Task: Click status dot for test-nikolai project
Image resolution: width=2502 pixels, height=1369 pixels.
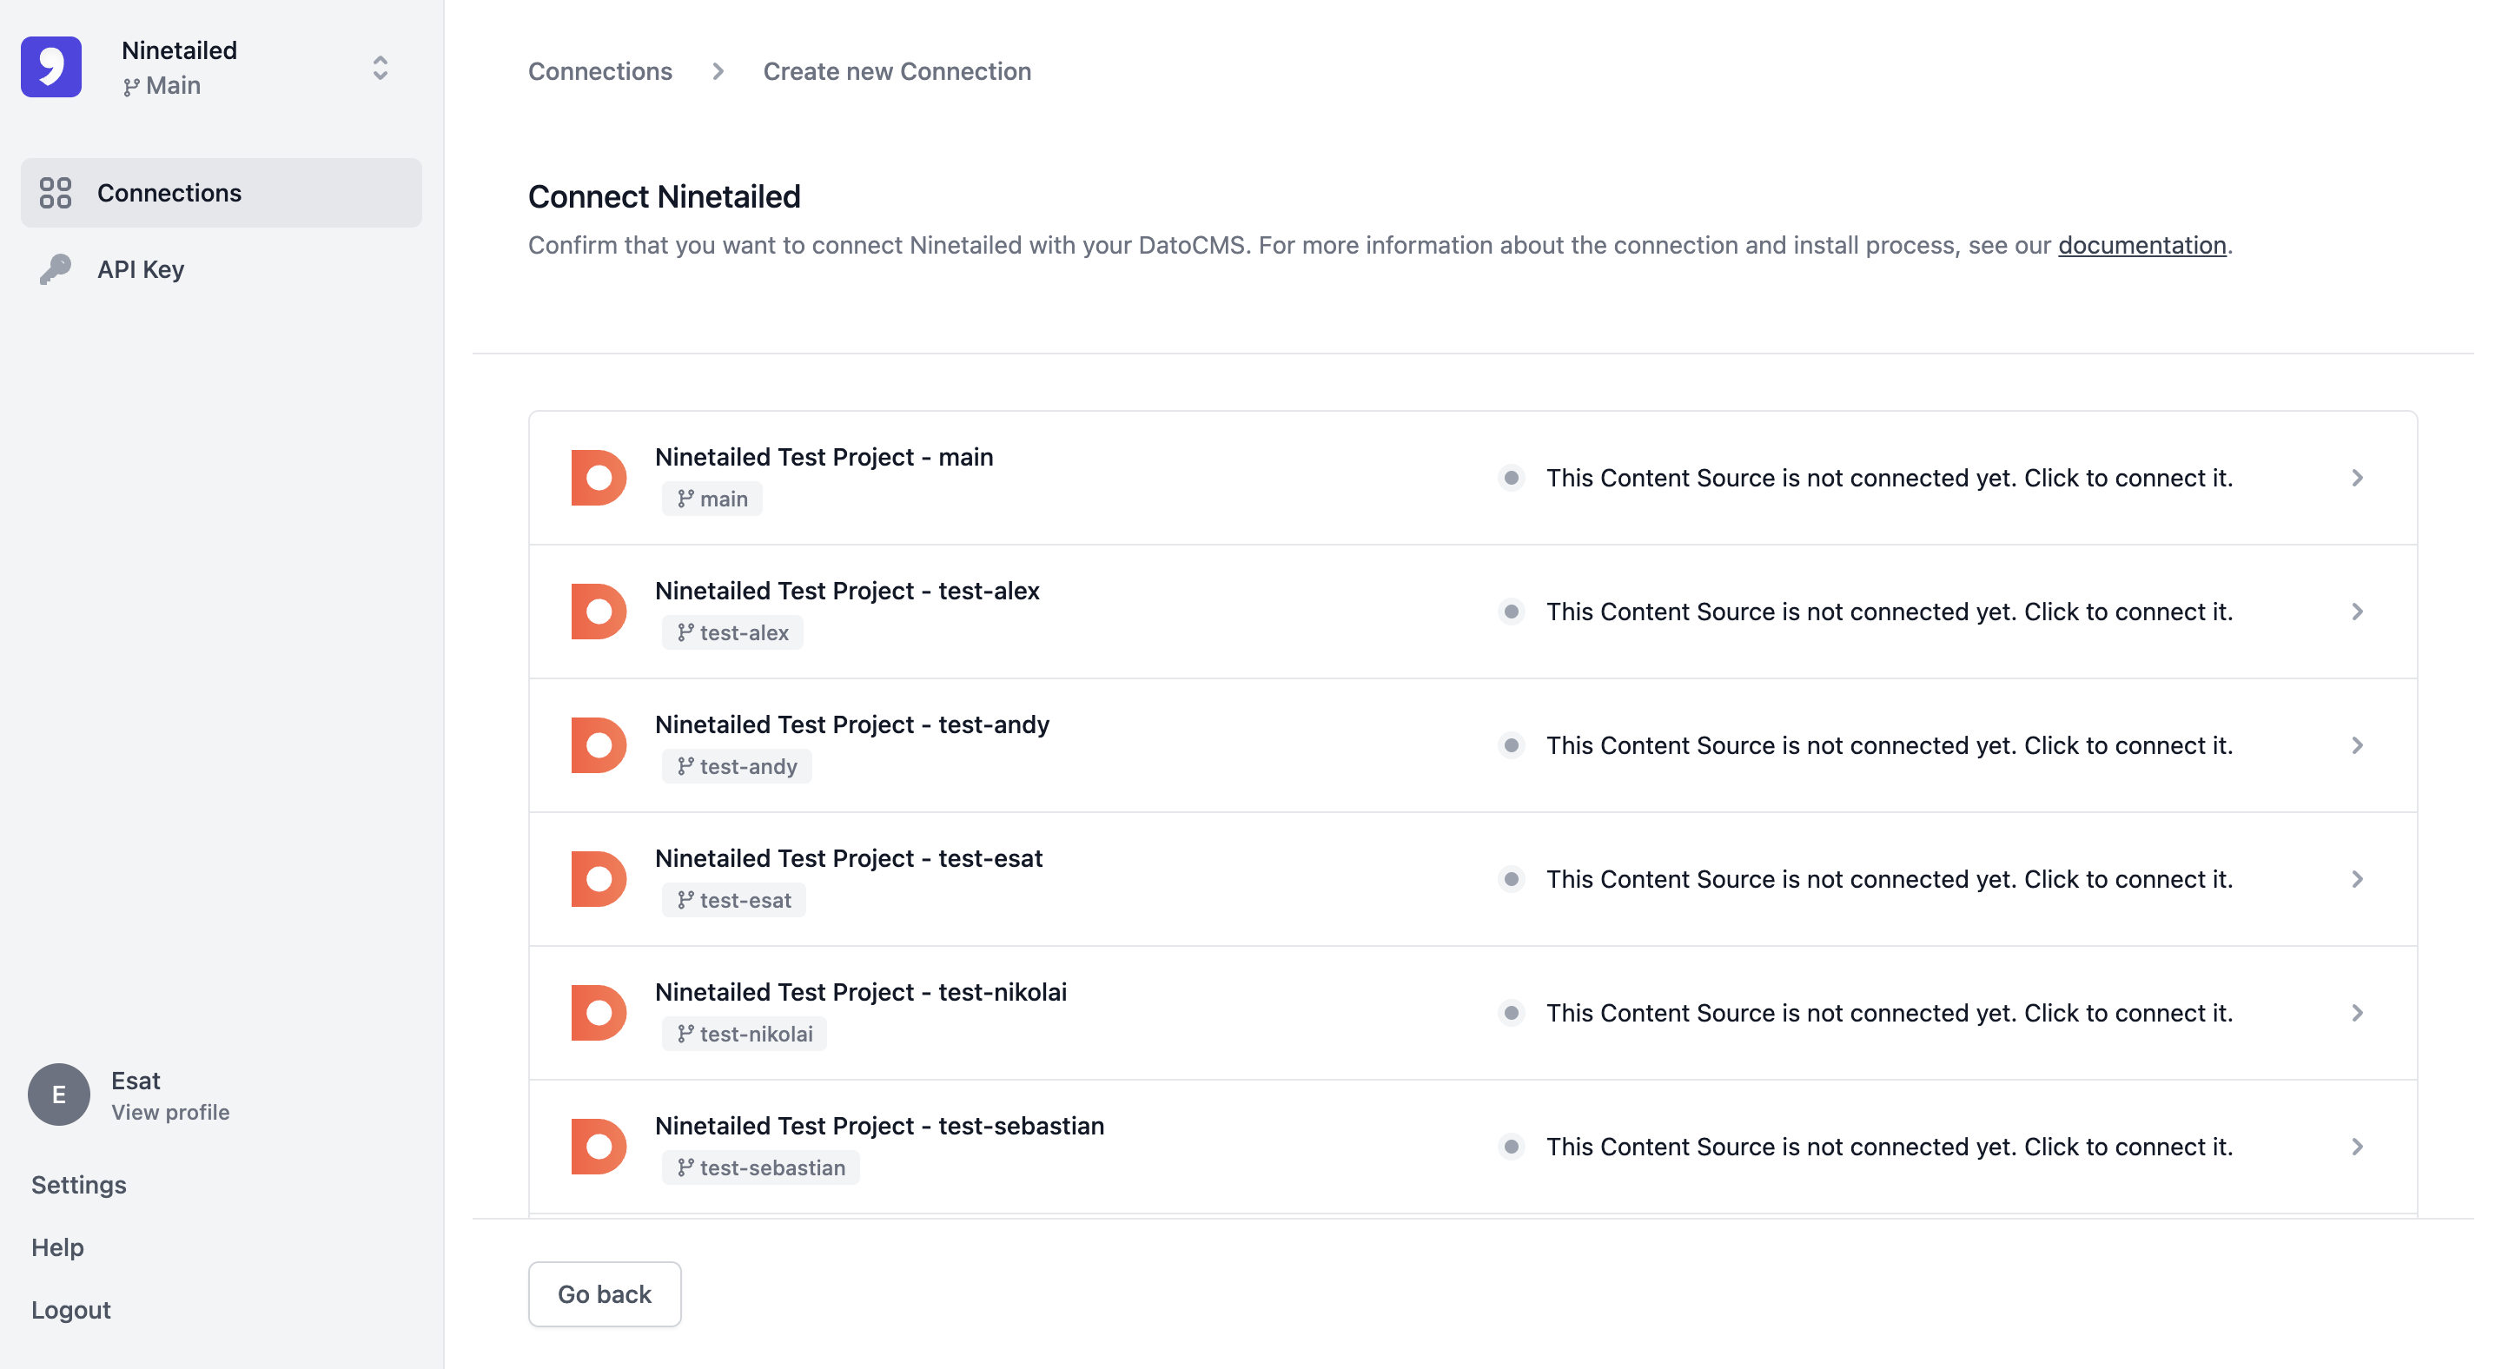Action: [x=1512, y=1013]
